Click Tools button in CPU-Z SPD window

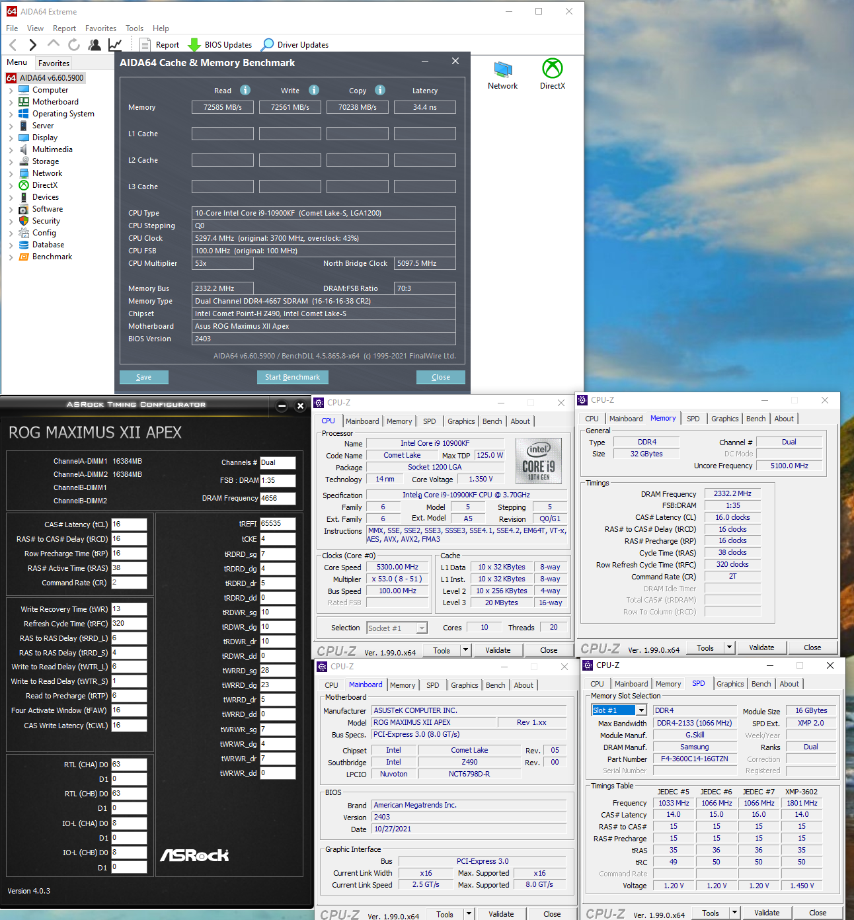pos(711,913)
